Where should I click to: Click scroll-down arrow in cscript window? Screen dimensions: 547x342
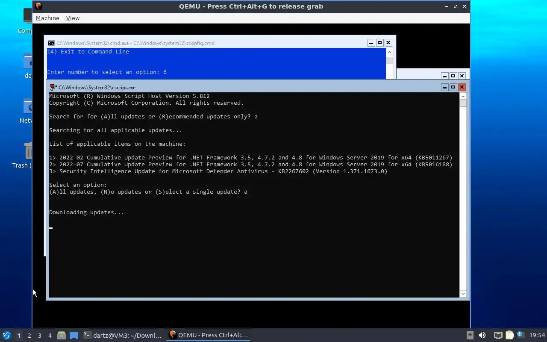point(463,294)
